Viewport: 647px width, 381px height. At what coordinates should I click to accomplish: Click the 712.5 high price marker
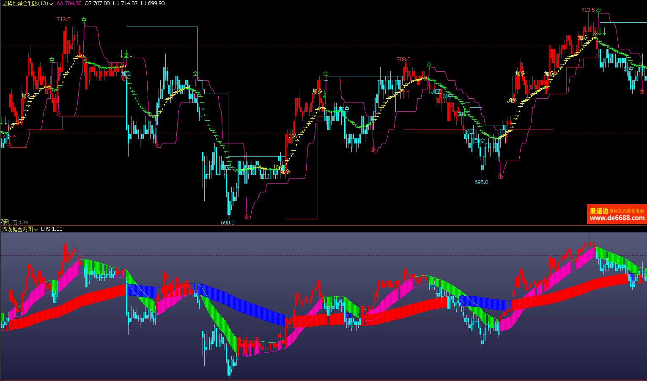(63, 19)
